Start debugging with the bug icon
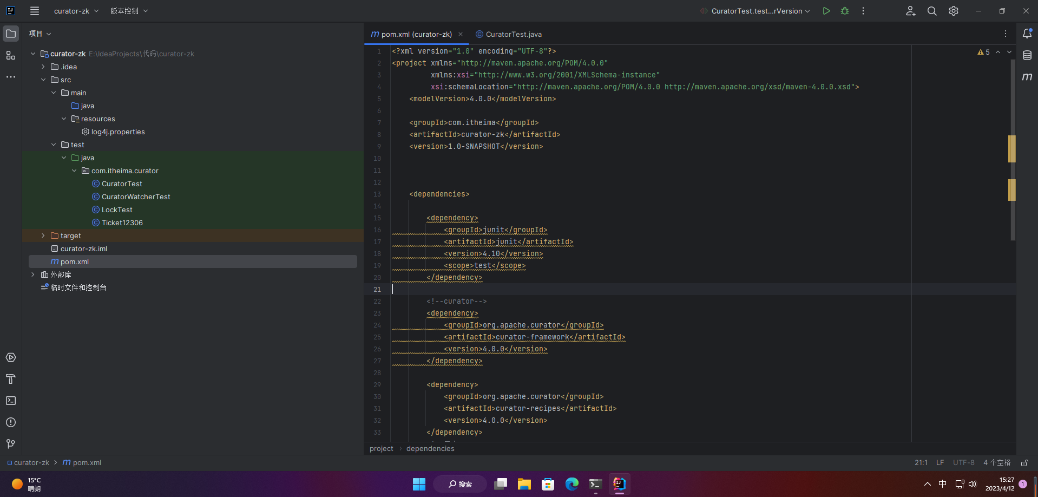1038x497 pixels. coord(844,11)
